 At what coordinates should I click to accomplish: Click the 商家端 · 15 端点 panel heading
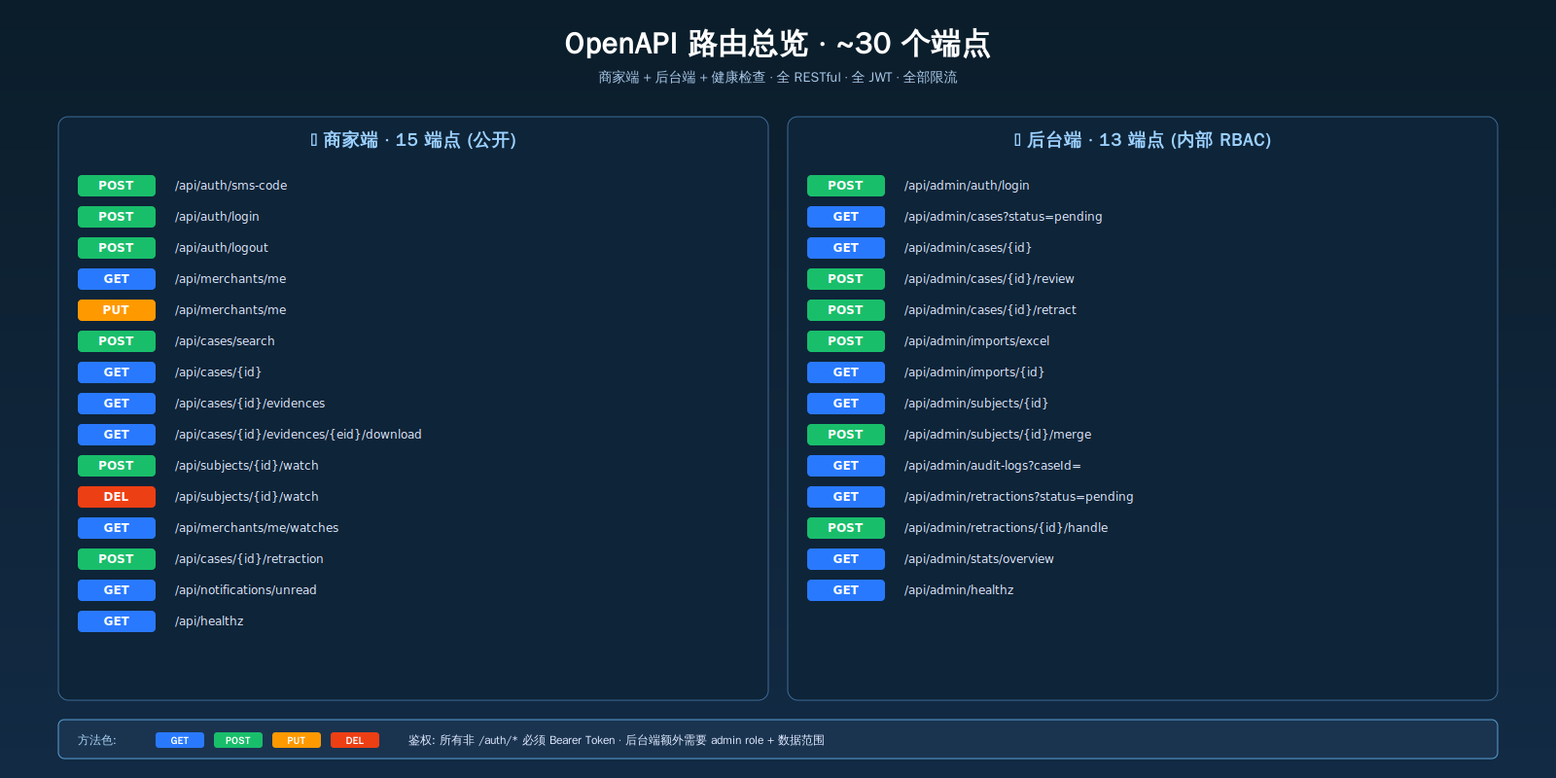(413, 140)
